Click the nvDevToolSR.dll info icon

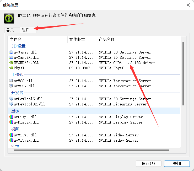11,104
